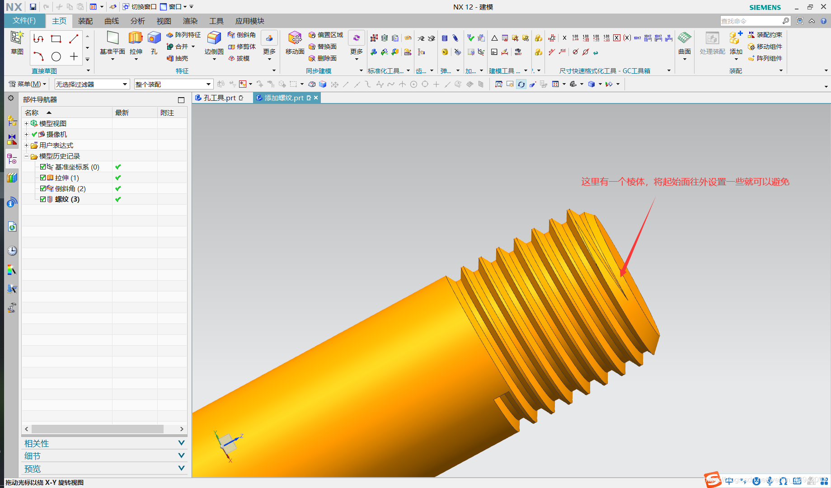Collapse the 模型历史记录 tree node
This screenshot has height=488, width=831.
[x=26, y=156]
